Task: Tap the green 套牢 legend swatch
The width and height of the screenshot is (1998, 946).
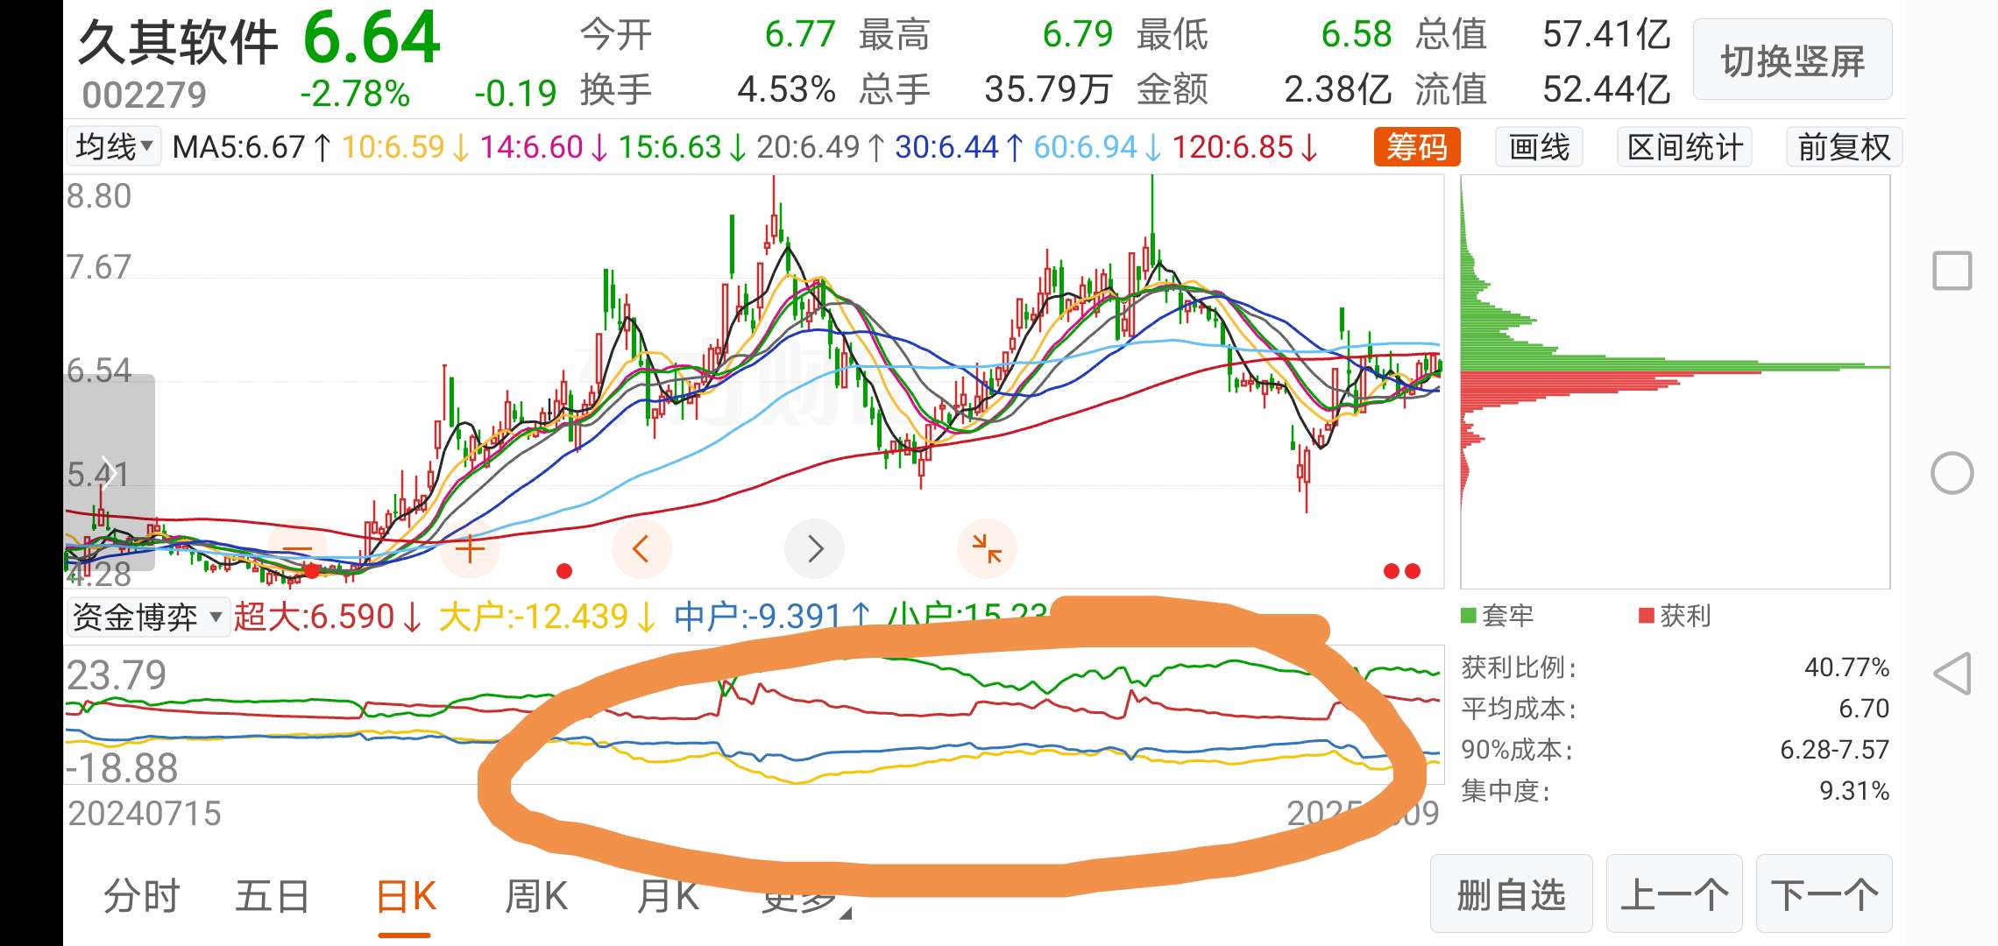Action: tap(1469, 615)
